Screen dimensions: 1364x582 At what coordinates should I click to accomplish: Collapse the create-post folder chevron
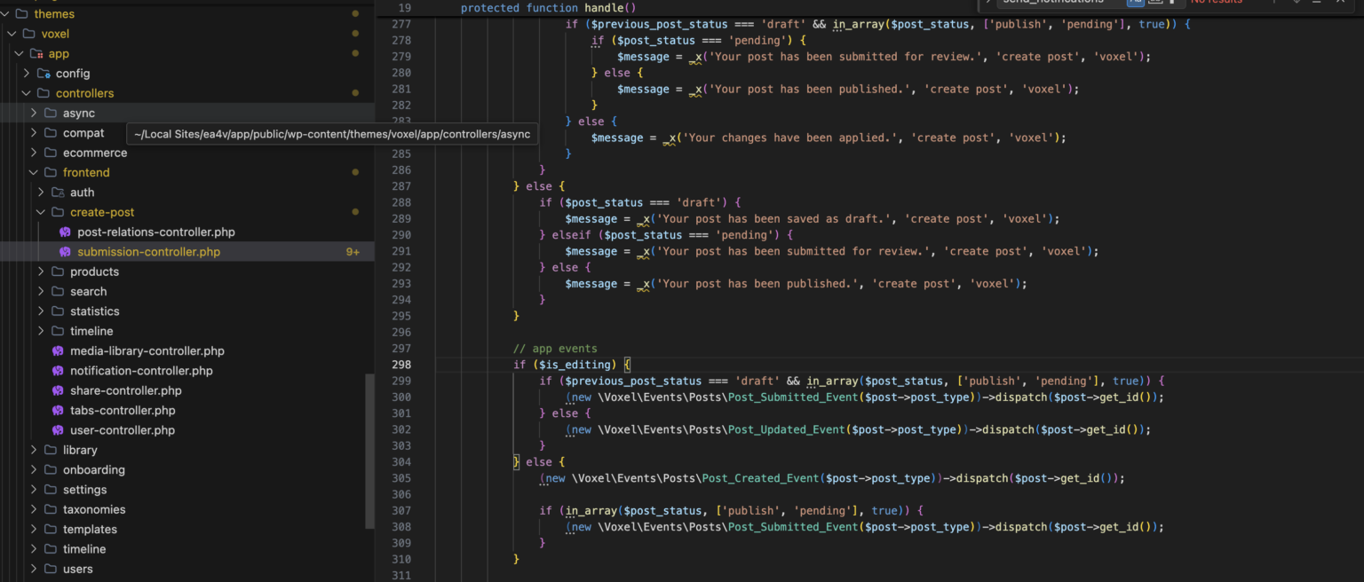(x=41, y=213)
